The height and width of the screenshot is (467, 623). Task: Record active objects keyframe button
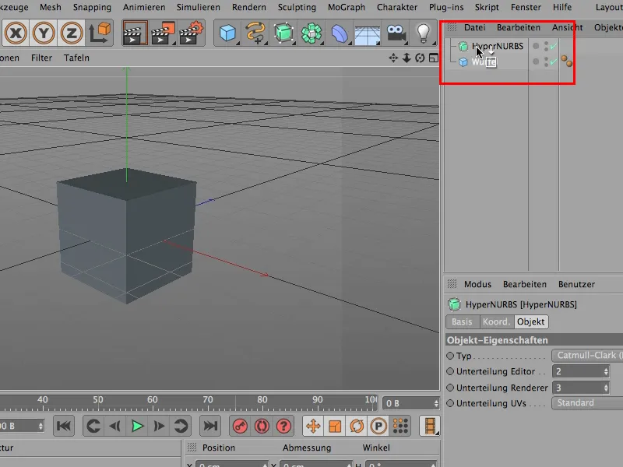[x=240, y=426]
